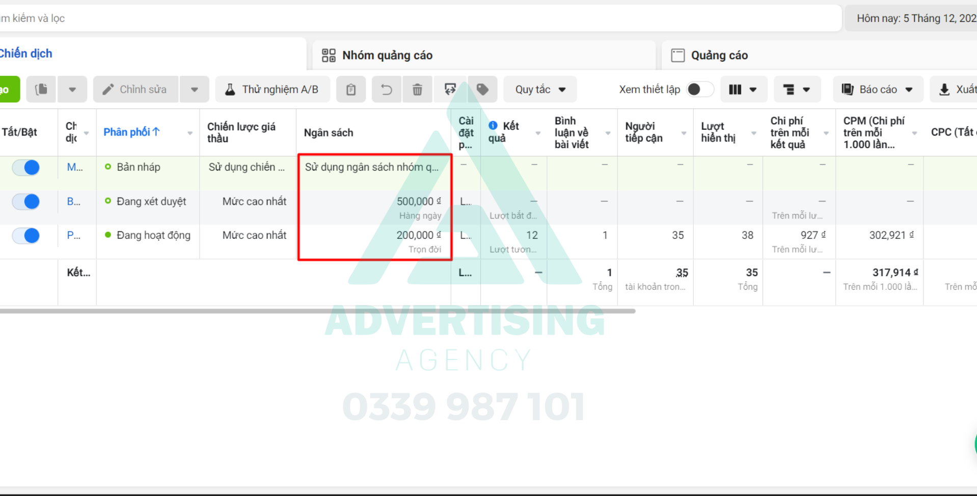Click the tag label icon
Screen dimensions: 977x496
[x=482, y=90]
